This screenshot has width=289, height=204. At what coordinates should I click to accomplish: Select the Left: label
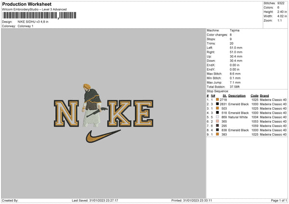[x=210, y=48]
